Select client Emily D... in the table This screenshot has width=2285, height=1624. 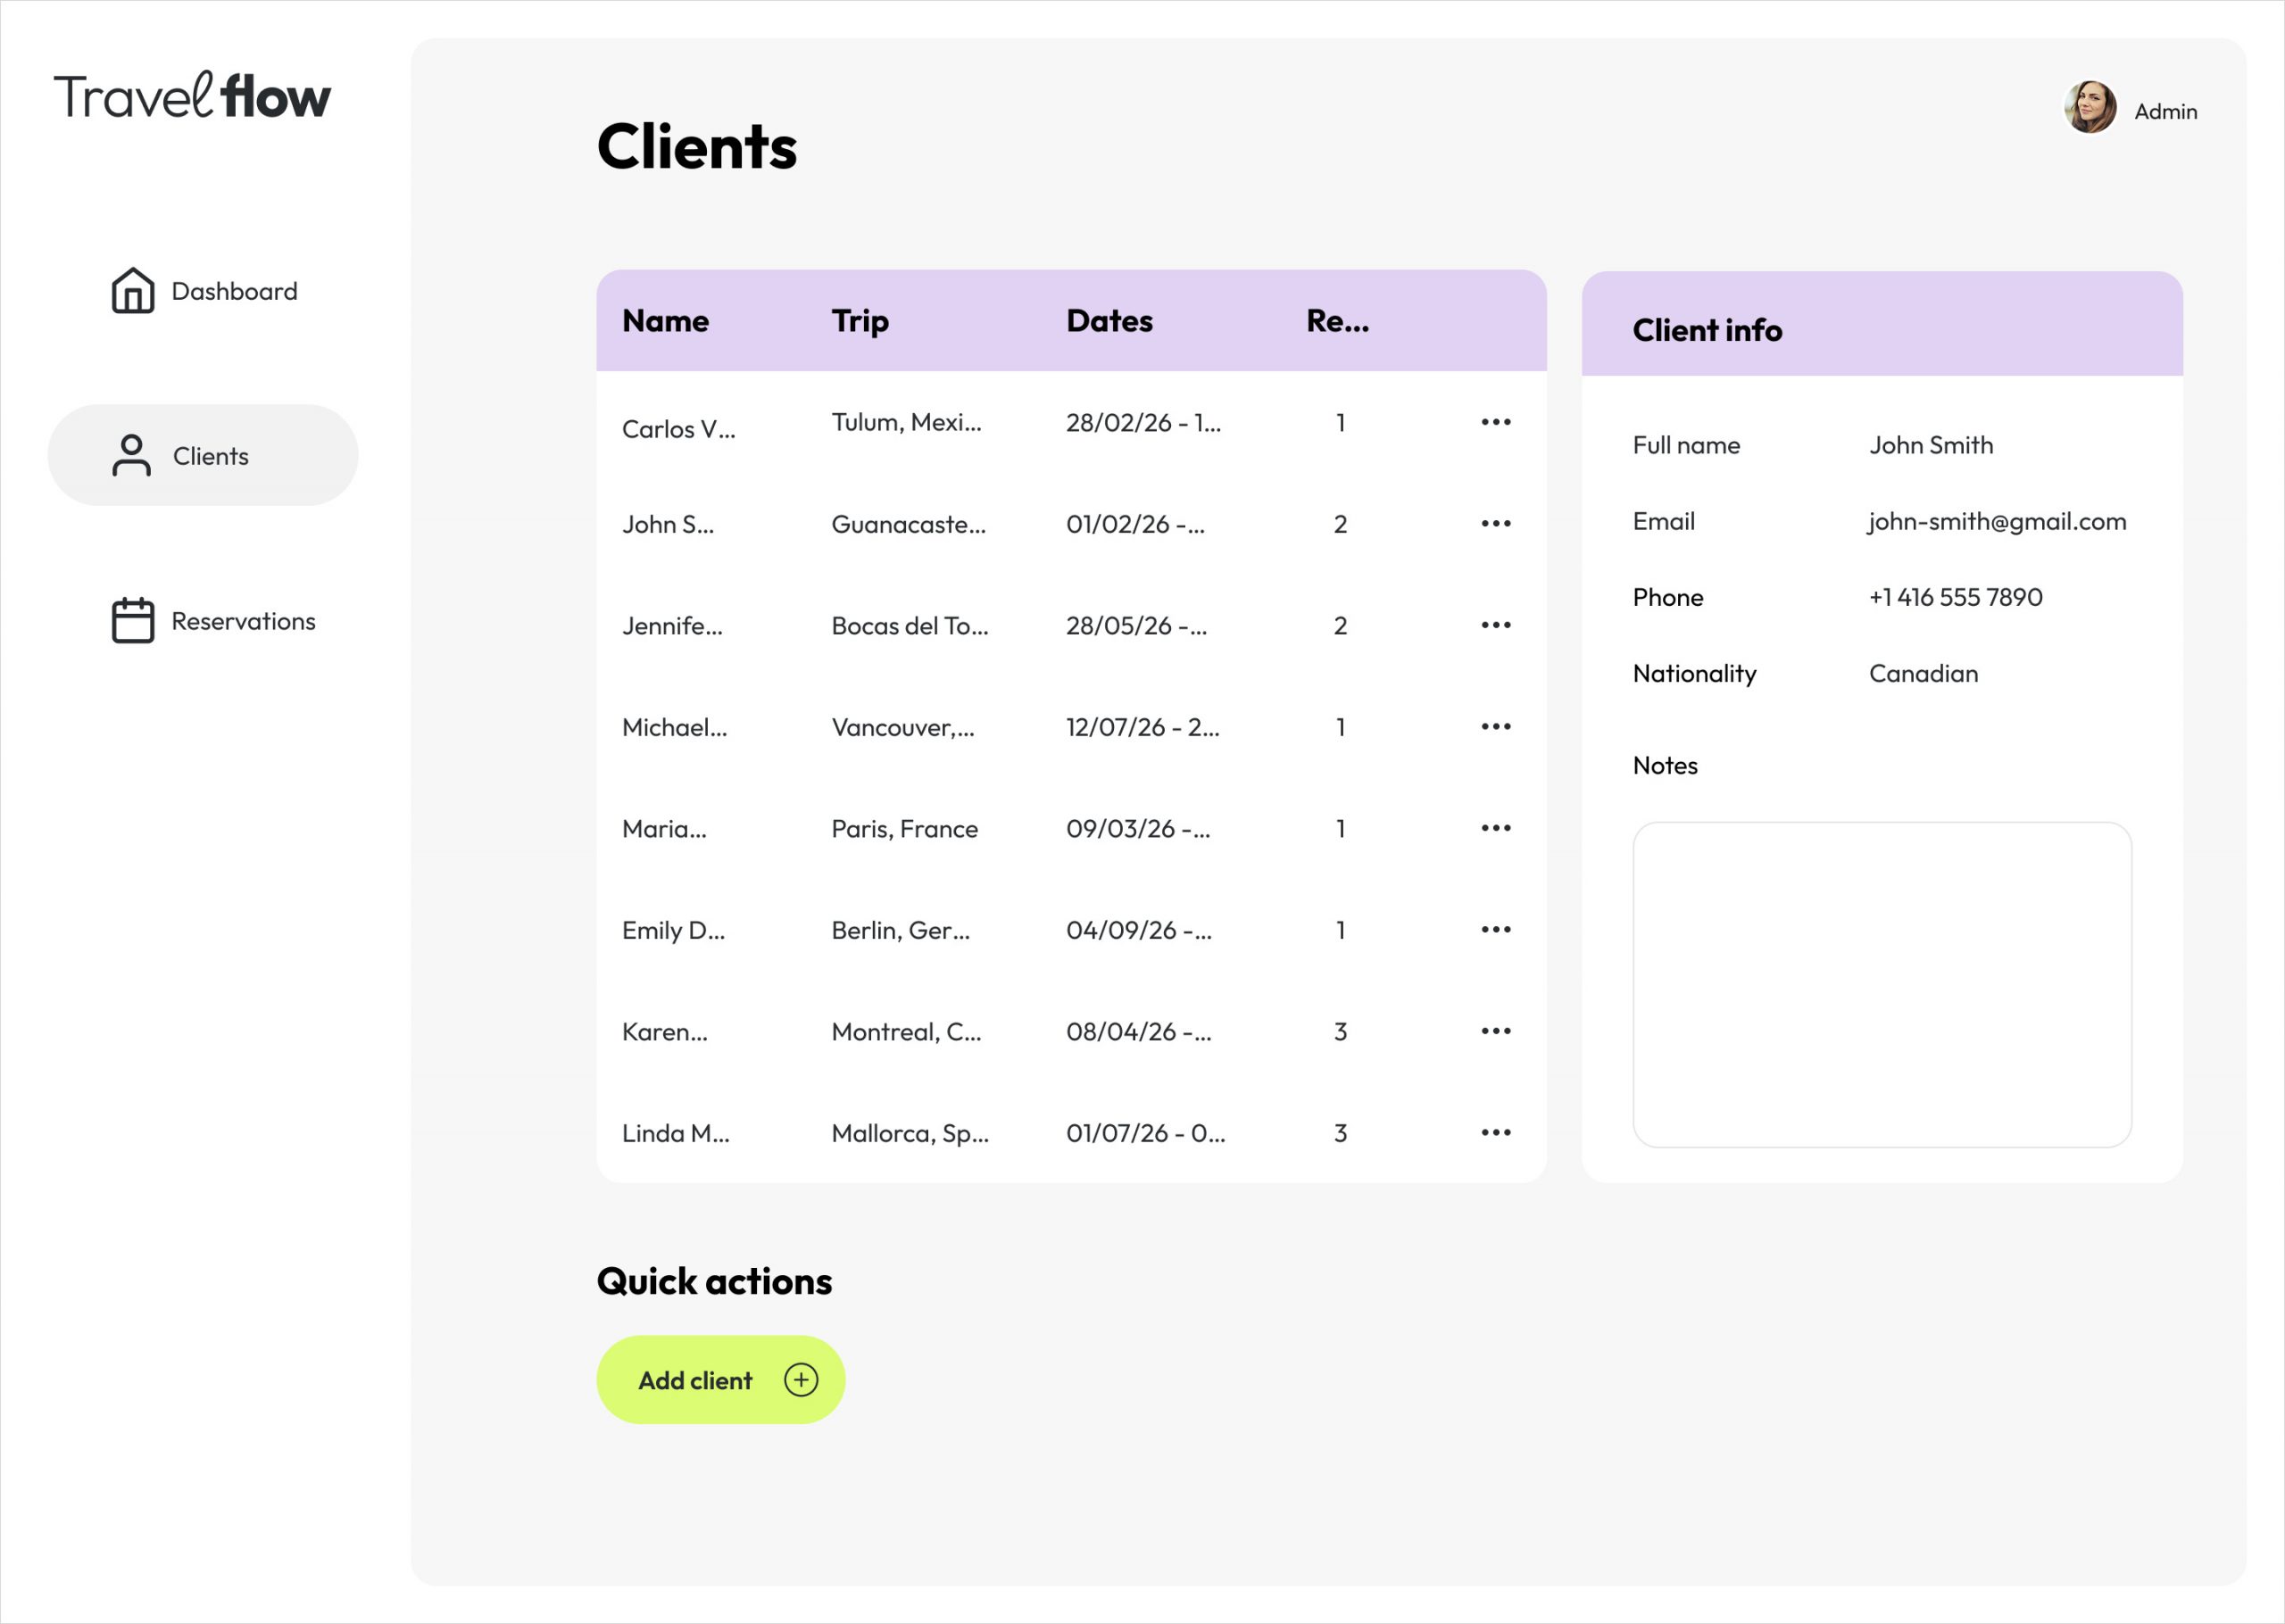click(x=673, y=931)
